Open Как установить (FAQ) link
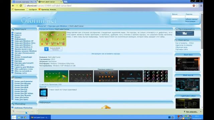 (185, 43)
